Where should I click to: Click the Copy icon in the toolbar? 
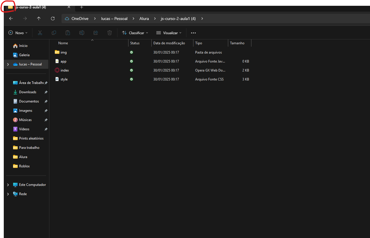(54, 33)
